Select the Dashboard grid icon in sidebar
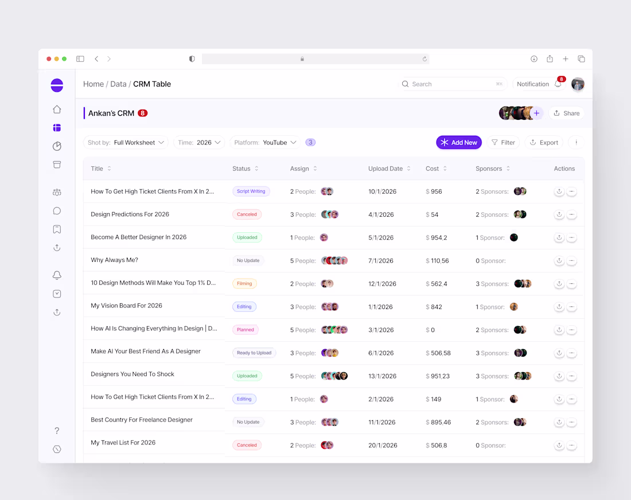The height and width of the screenshot is (500, 631). [x=57, y=127]
